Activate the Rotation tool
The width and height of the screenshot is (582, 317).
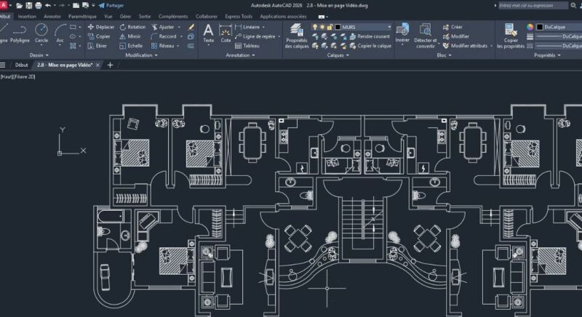(132, 27)
